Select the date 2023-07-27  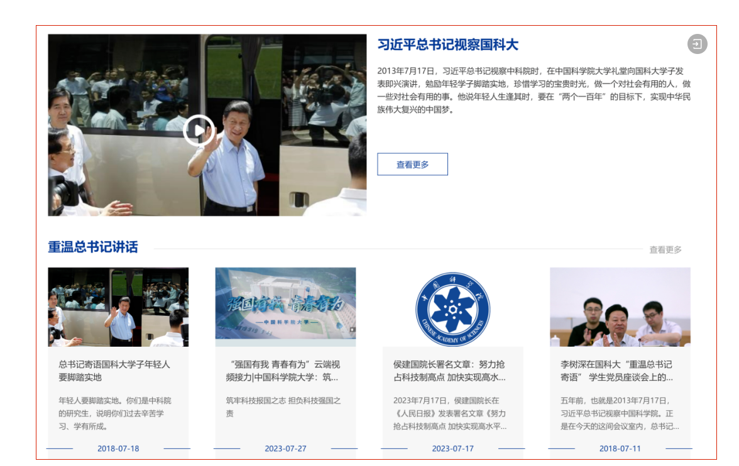click(x=285, y=448)
